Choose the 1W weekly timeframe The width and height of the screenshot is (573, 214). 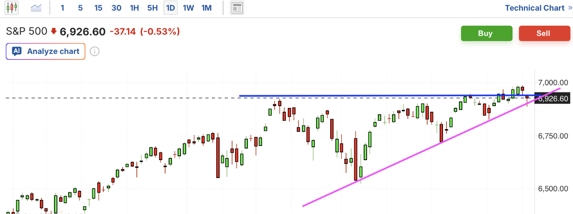[x=188, y=8]
